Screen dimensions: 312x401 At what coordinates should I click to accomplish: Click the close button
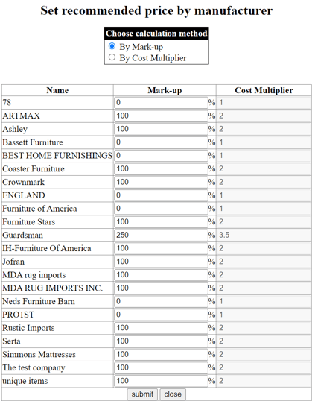pyautogui.click(x=173, y=394)
